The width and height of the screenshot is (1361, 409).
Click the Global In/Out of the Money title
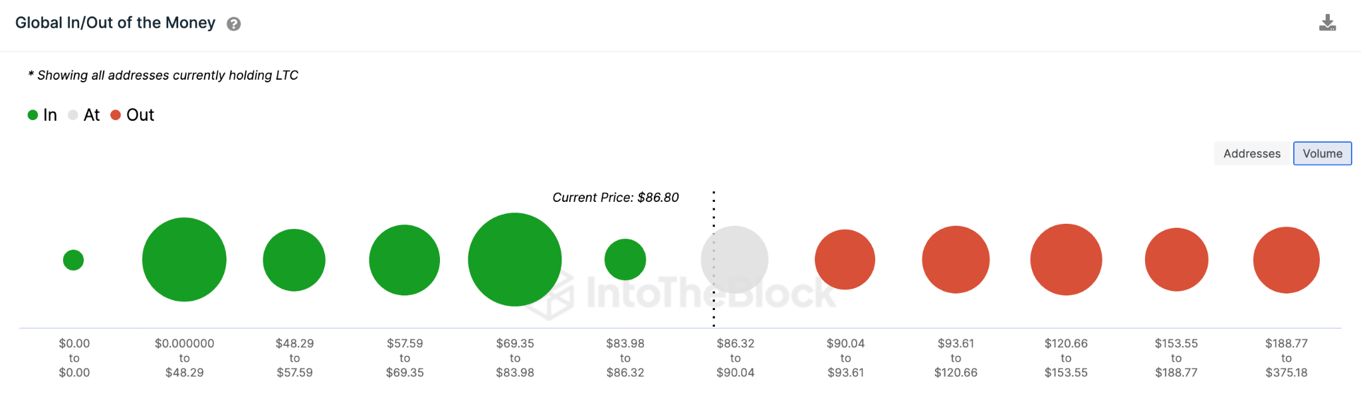pos(115,22)
